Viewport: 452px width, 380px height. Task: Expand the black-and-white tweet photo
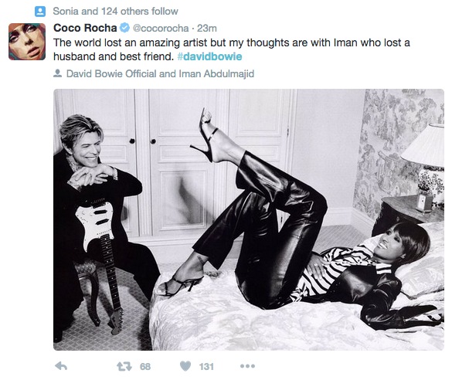point(249,219)
